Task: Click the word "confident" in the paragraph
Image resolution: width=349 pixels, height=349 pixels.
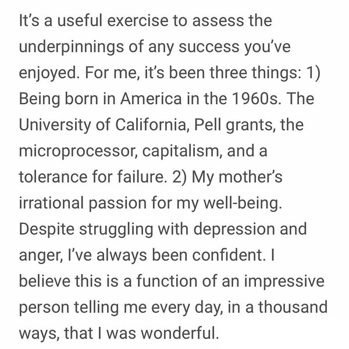Action: [229, 255]
